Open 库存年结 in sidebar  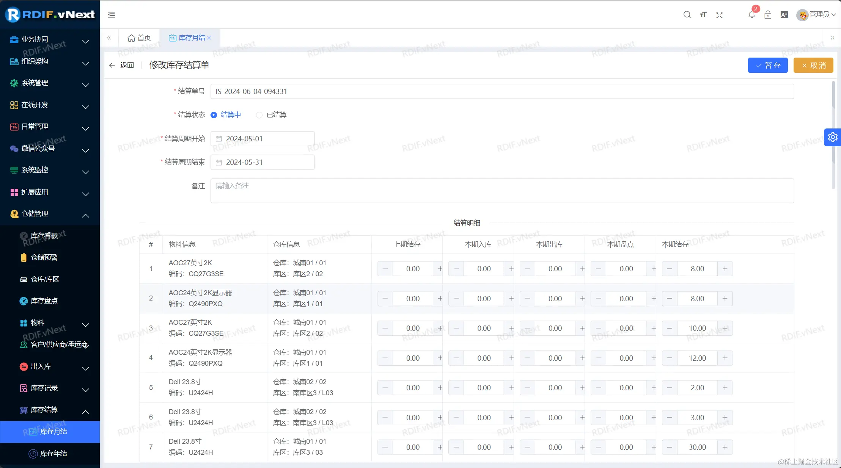pos(53,453)
